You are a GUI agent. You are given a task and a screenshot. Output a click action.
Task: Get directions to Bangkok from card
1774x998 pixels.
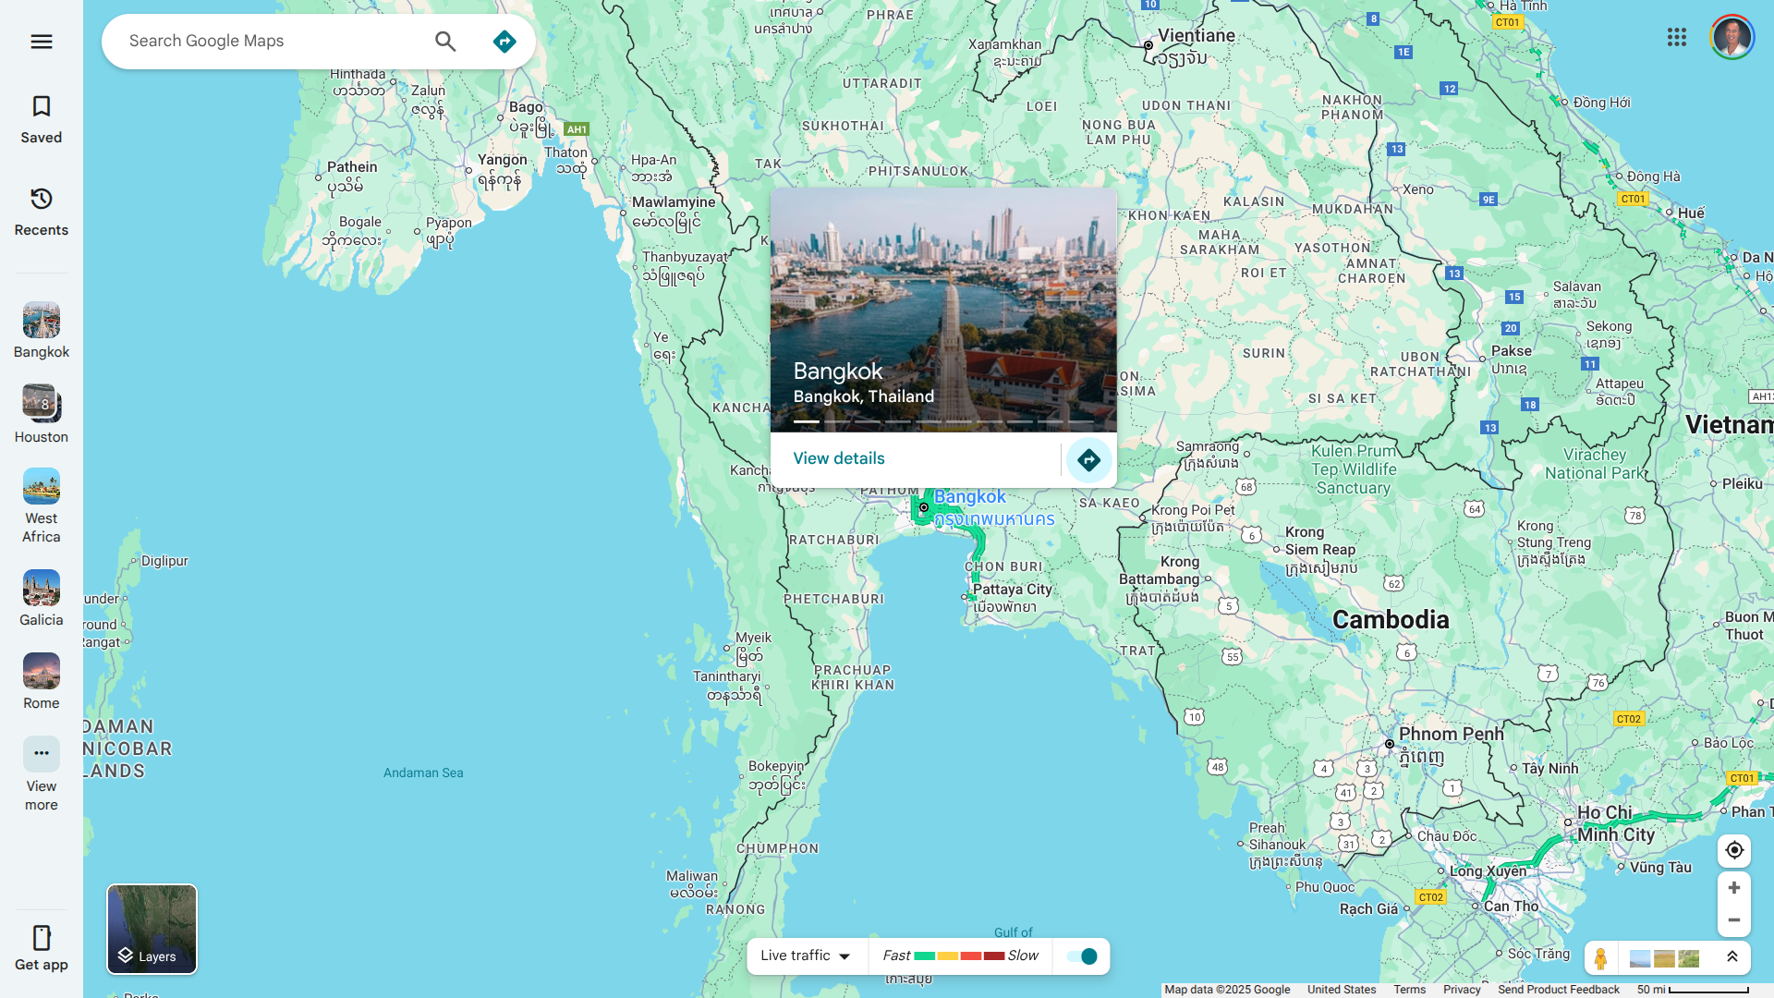pyautogui.click(x=1088, y=460)
